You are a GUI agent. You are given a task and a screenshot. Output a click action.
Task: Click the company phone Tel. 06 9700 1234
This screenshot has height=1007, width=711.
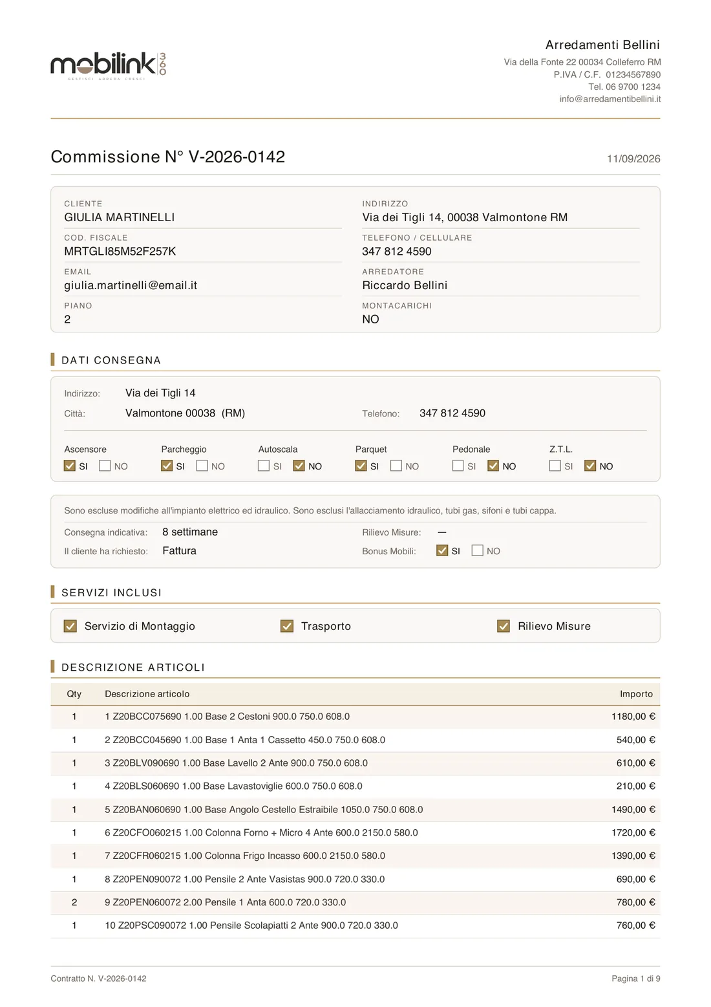(x=624, y=87)
